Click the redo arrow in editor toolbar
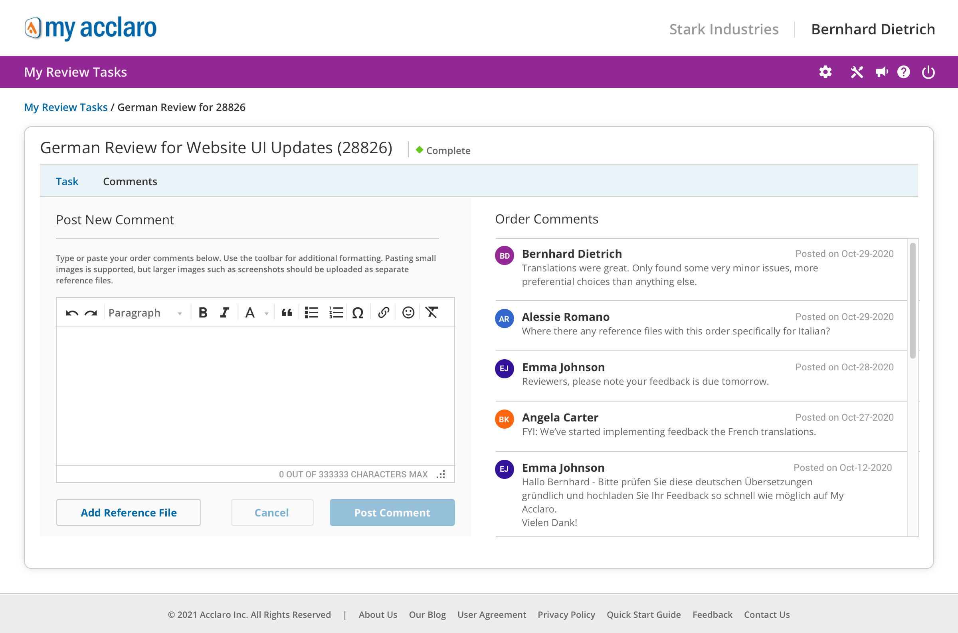 coord(91,313)
